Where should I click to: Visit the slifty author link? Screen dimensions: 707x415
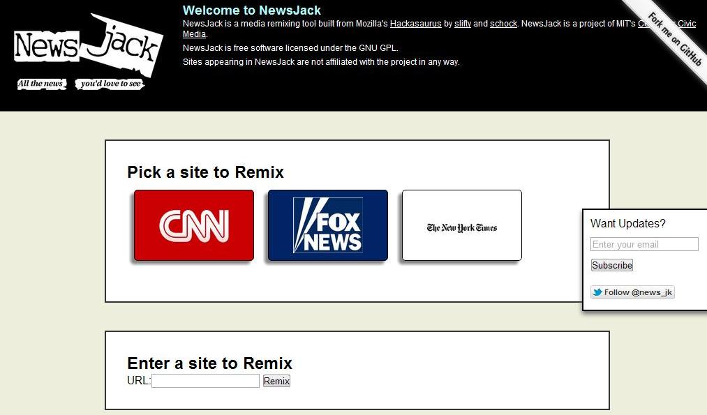point(463,24)
